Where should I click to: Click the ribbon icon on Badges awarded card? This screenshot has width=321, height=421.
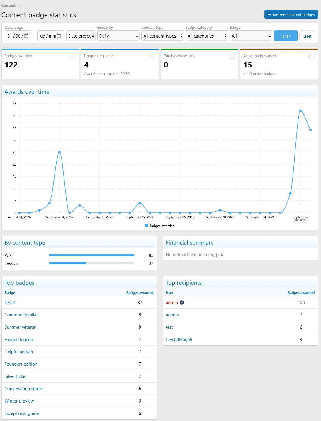(x=72, y=57)
